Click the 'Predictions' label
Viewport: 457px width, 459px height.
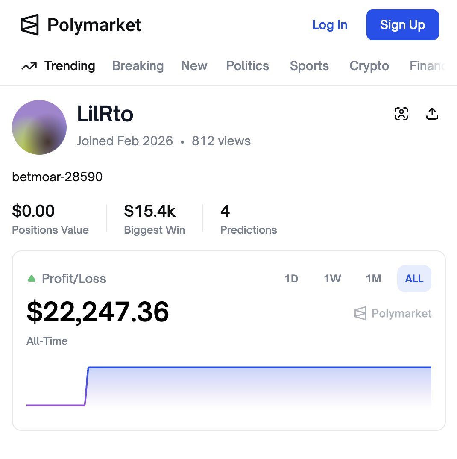(x=249, y=230)
